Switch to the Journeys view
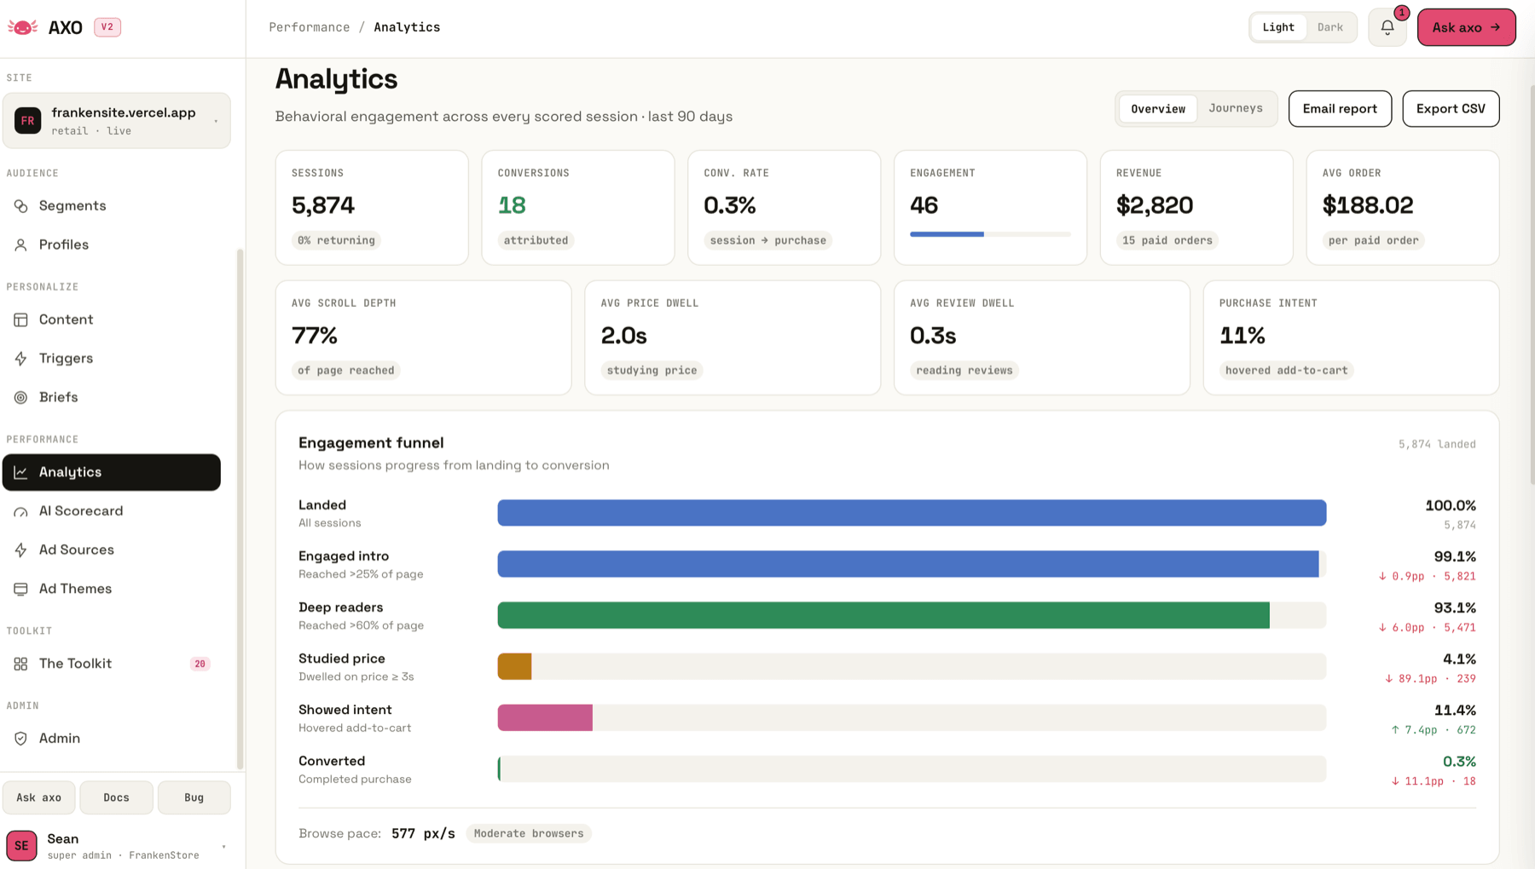The image size is (1535, 869). coord(1236,108)
